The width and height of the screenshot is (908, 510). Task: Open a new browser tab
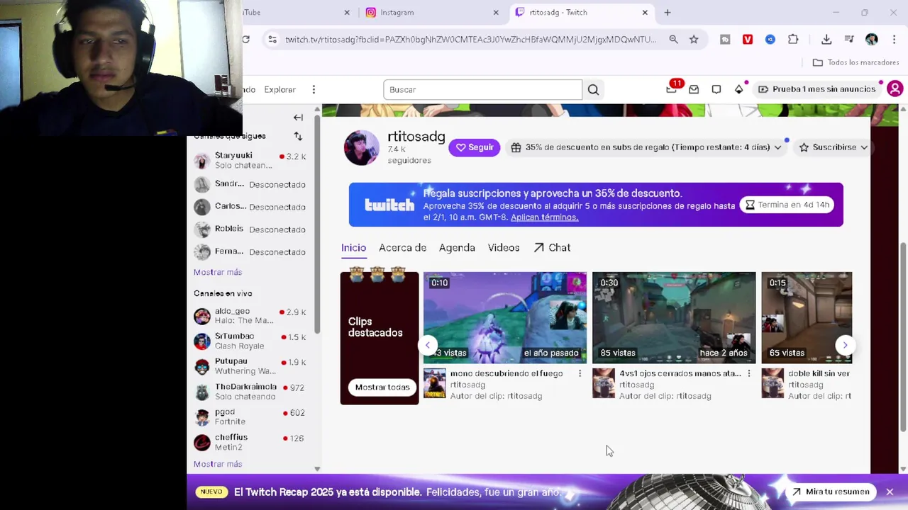[668, 13]
